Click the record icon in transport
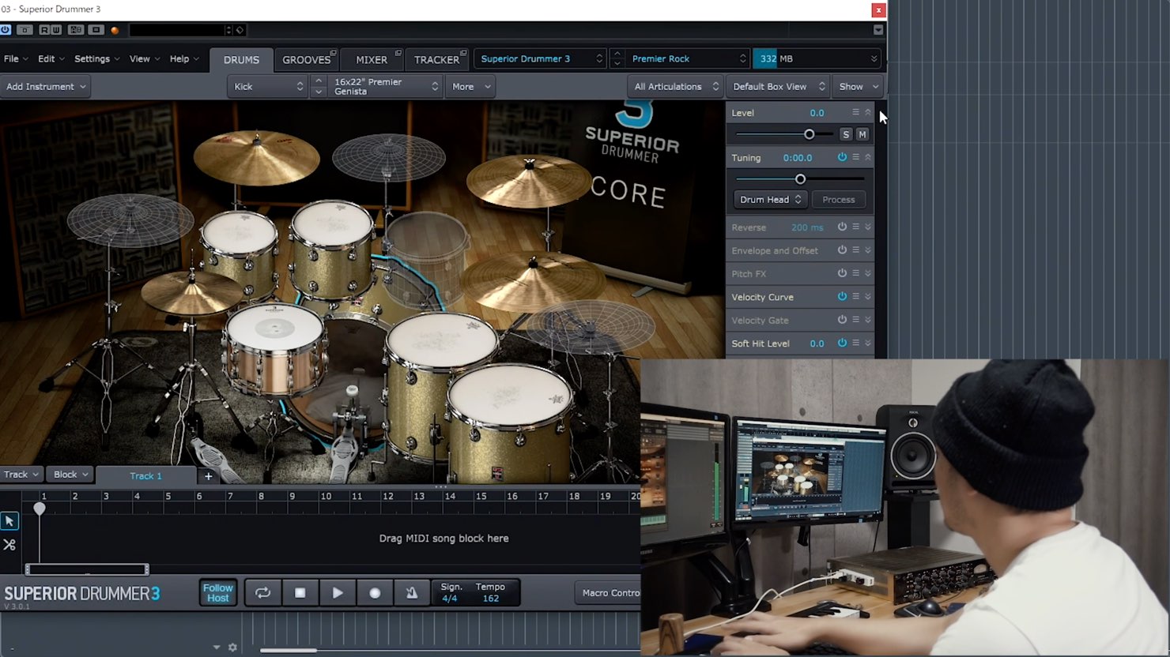1170x657 pixels. click(375, 593)
